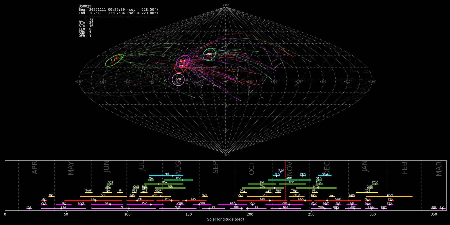Click the ERI shower label in timeline
The height and width of the screenshot is (225, 450).
[167, 174]
